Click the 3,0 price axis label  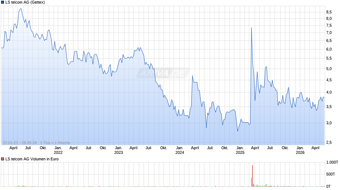pyautogui.click(x=329, y=123)
